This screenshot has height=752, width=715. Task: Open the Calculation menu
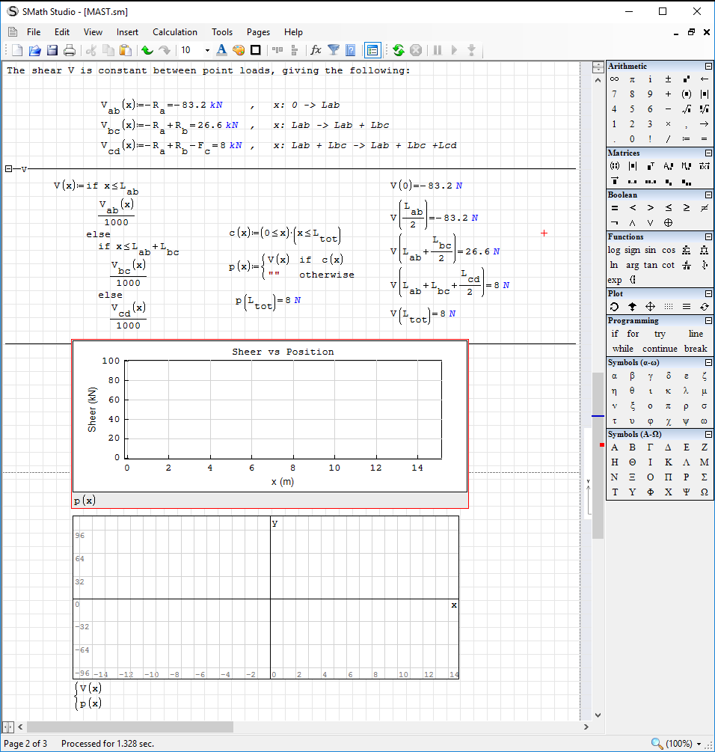(x=174, y=32)
